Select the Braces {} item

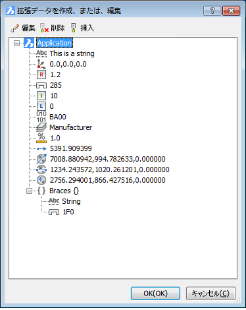[x=64, y=191]
